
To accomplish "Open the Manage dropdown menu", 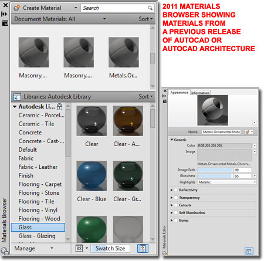I will tap(33, 248).
